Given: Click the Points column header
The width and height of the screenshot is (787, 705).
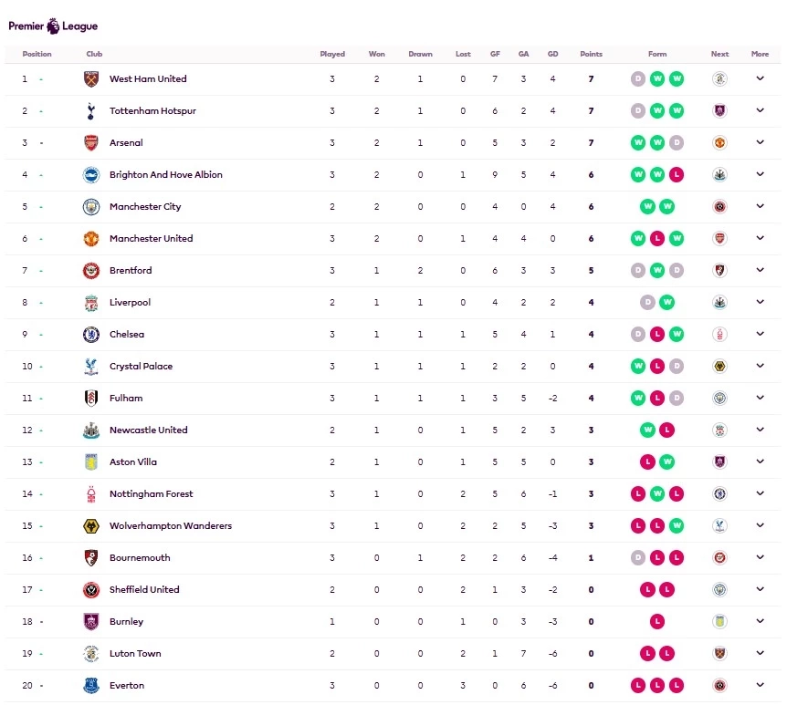Looking at the screenshot, I should coord(591,55).
